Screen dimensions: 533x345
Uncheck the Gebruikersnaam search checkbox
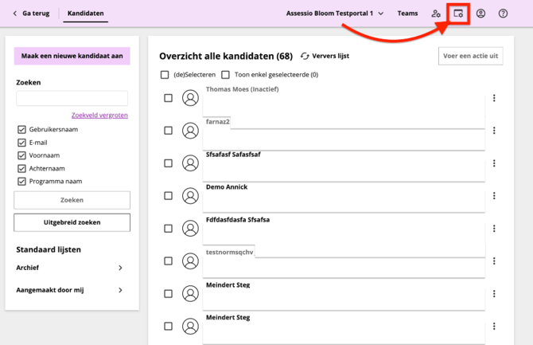21,129
